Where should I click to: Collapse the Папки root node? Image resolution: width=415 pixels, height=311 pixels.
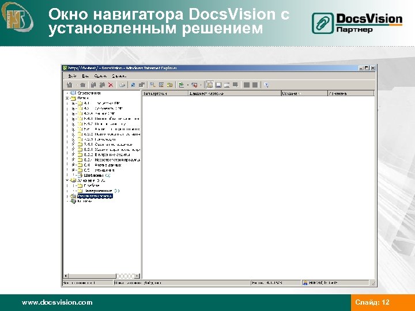coord(67,98)
